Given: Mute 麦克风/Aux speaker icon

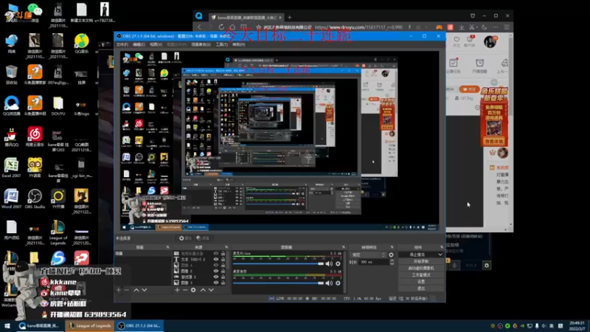Looking at the screenshot, I should 329,264.
